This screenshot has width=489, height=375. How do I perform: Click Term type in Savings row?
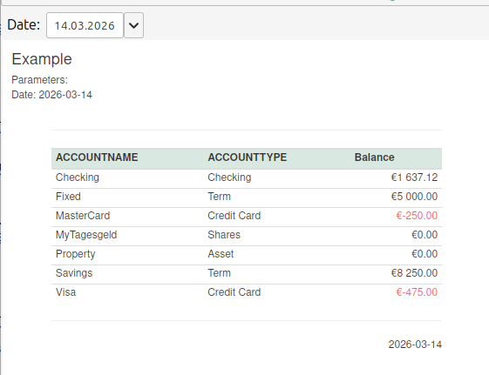220,273
